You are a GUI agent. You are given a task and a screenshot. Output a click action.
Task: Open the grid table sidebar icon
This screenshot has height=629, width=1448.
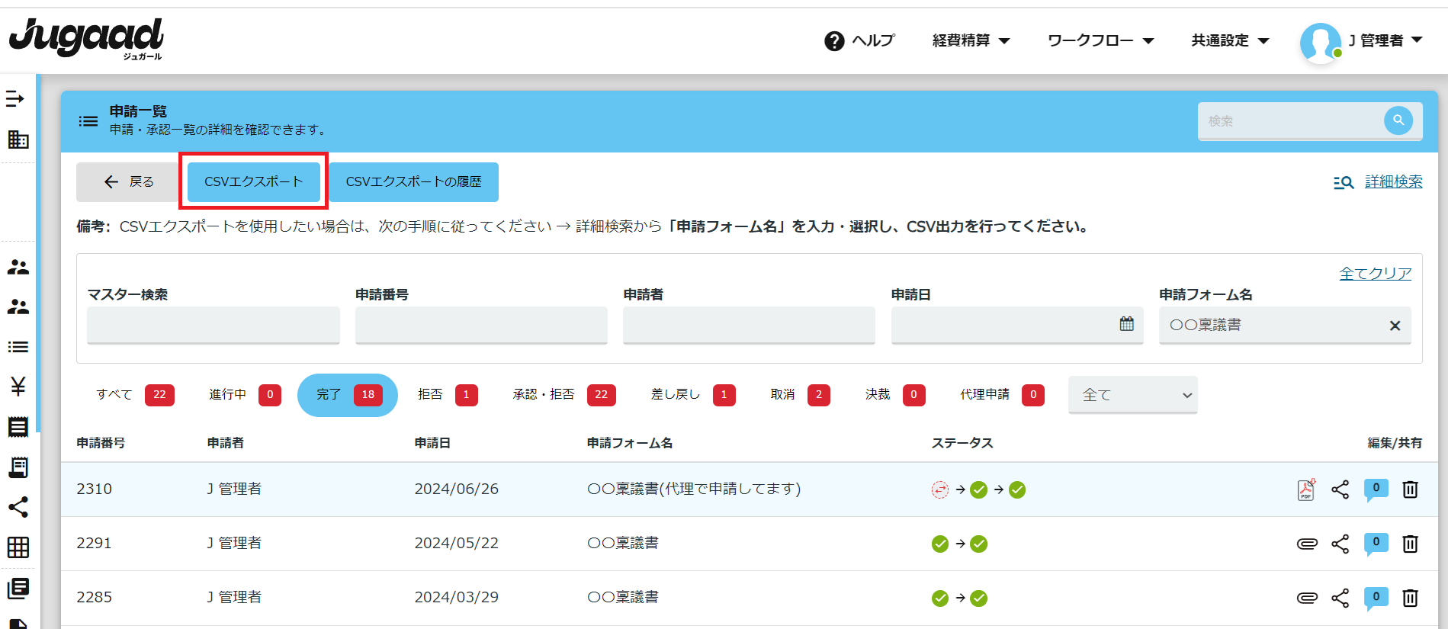[18, 547]
